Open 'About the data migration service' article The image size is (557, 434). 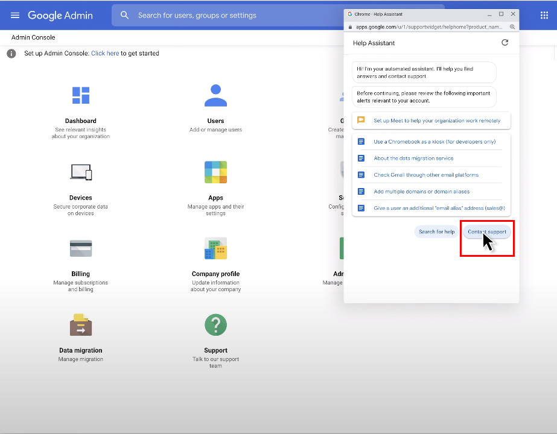pos(413,159)
